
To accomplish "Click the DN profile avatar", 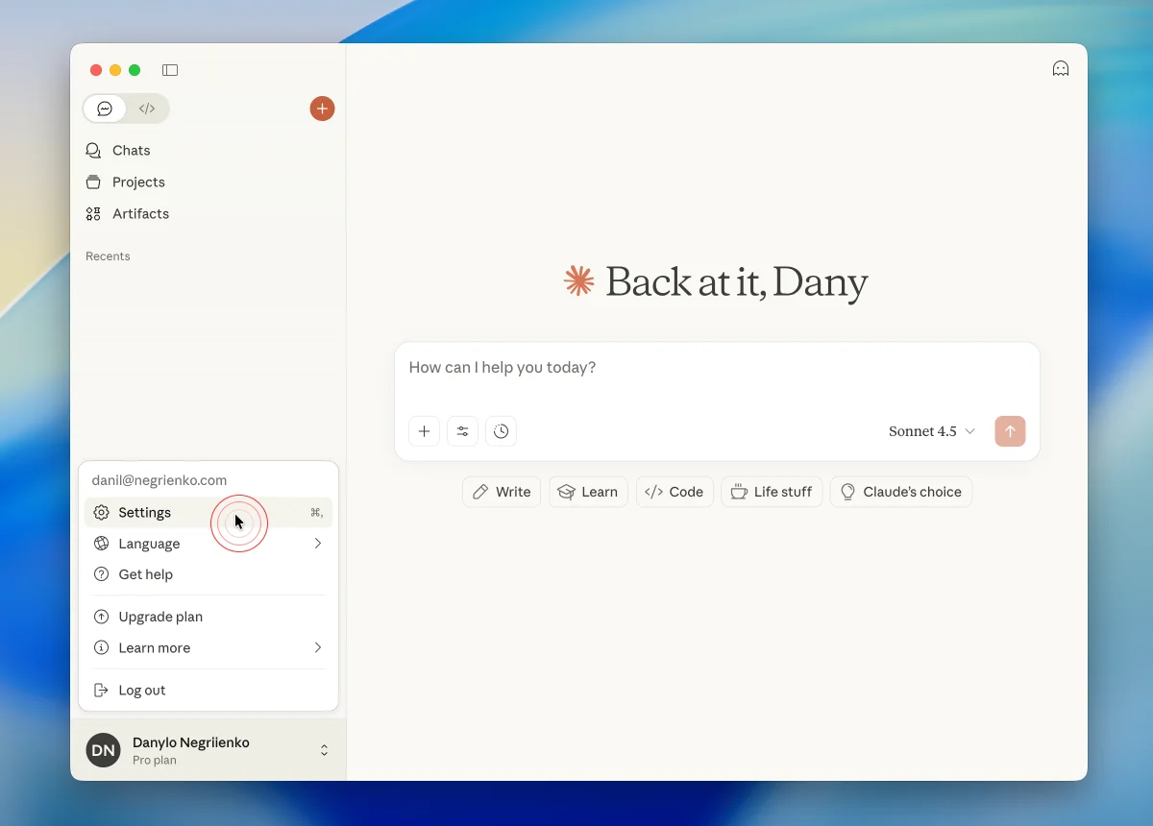I will pos(103,750).
